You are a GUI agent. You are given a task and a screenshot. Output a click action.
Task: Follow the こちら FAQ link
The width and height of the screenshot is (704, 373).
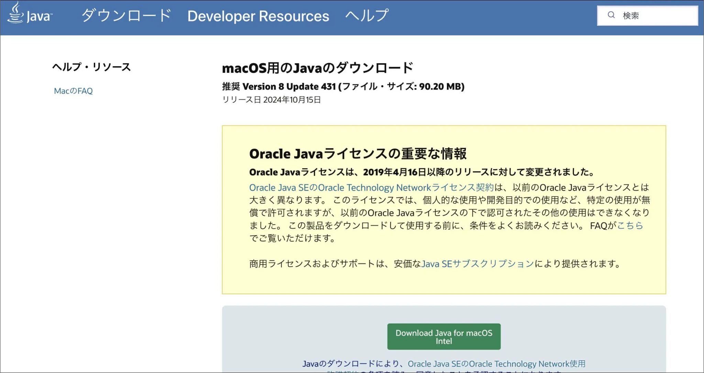[x=630, y=226]
